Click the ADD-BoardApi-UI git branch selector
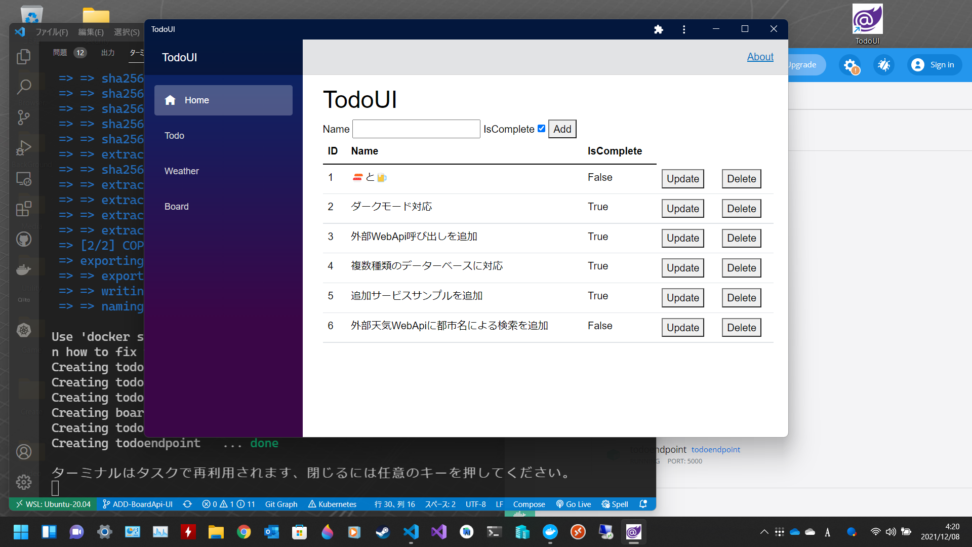The image size is (972, 547). [x=138, y=504]
